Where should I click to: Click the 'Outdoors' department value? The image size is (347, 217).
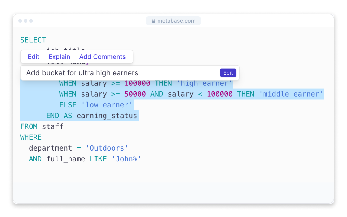107,148
